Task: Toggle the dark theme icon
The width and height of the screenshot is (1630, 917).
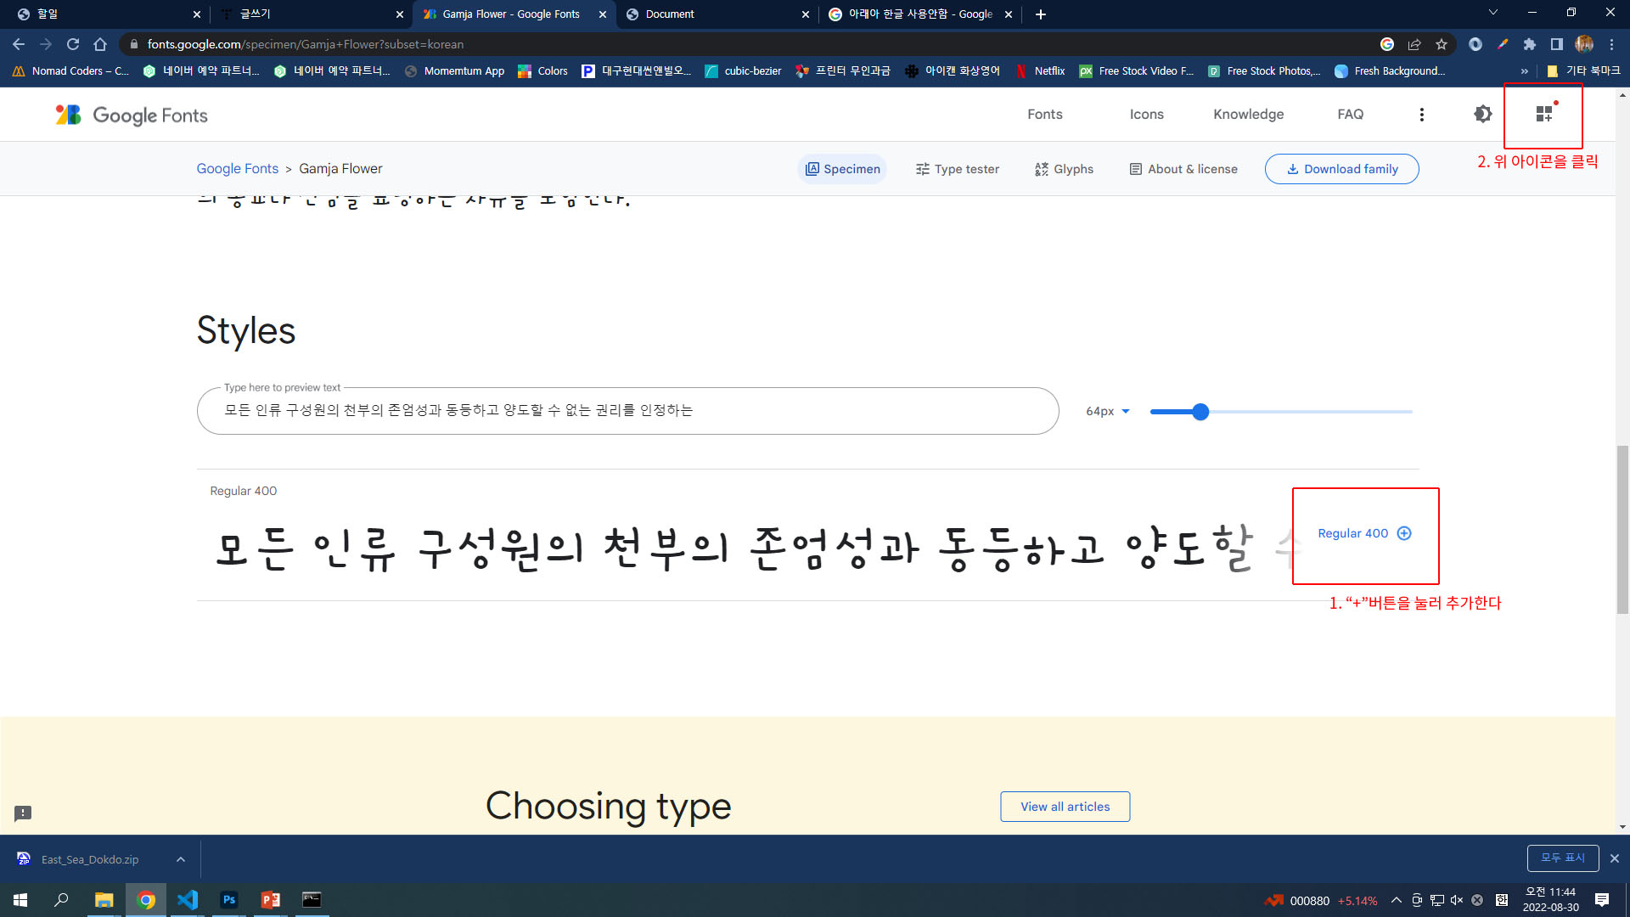Action: [1482, 115]
